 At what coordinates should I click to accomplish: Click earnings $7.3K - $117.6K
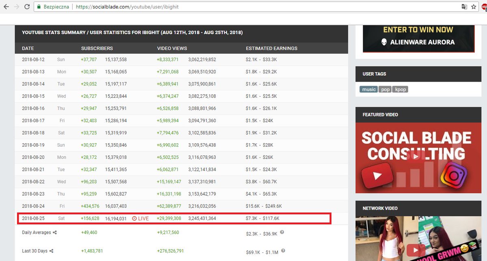[262, 218]
